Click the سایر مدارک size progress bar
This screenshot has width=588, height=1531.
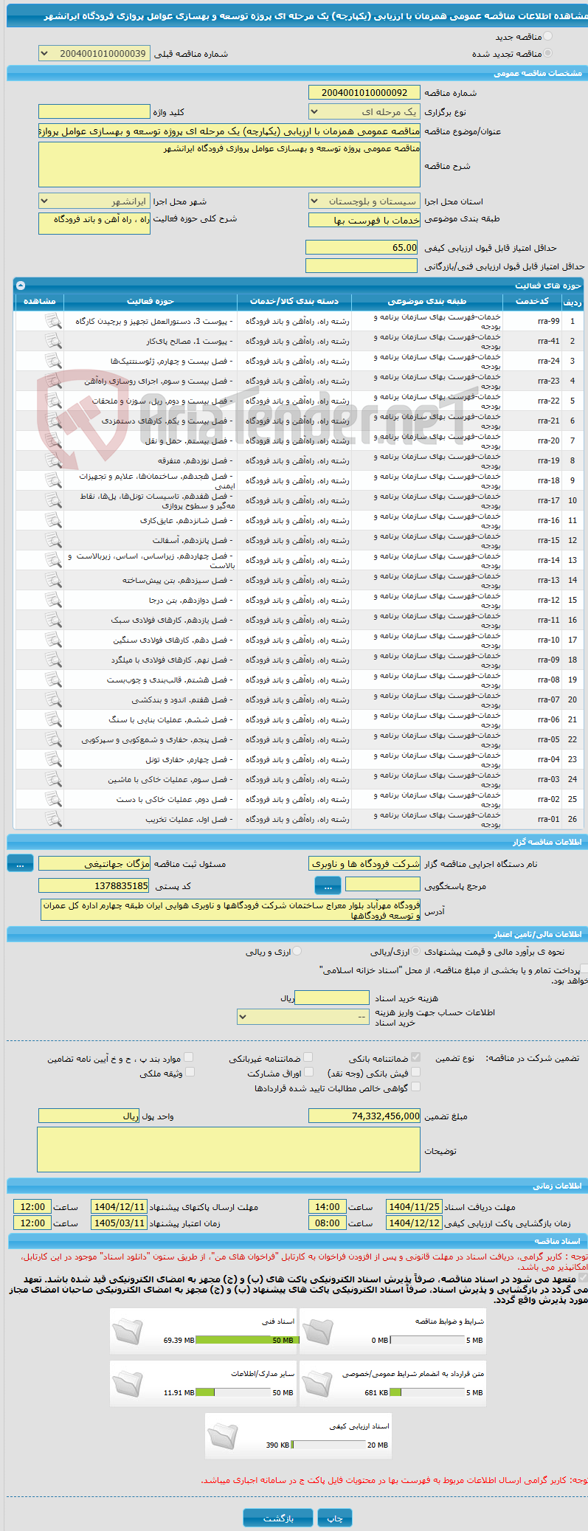tap(233, 1392)
